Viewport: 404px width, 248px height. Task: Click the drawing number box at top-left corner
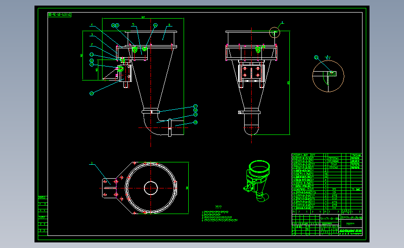click(x=60, y=15)
